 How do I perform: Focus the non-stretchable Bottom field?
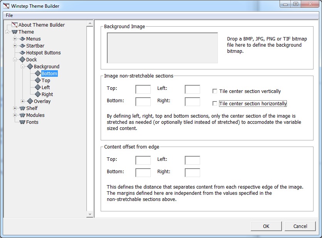pos(143,102)
